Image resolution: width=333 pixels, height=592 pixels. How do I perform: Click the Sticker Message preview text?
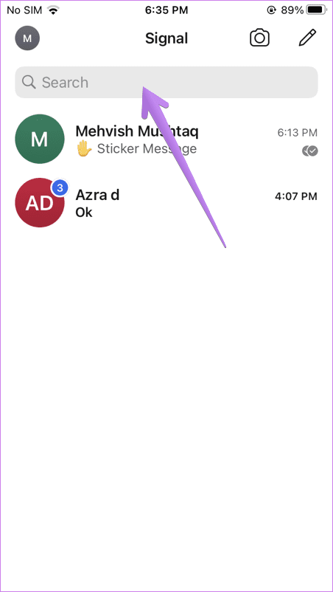pyautogui.click(x=147, y=149)
